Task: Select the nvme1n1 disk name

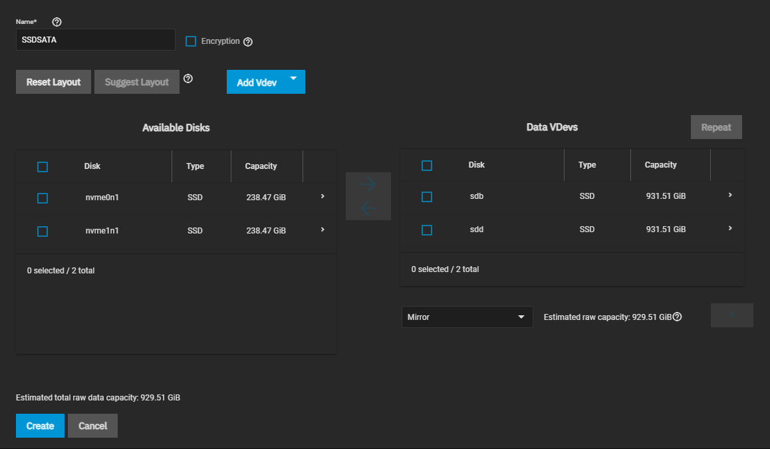Action: (102, 230)
